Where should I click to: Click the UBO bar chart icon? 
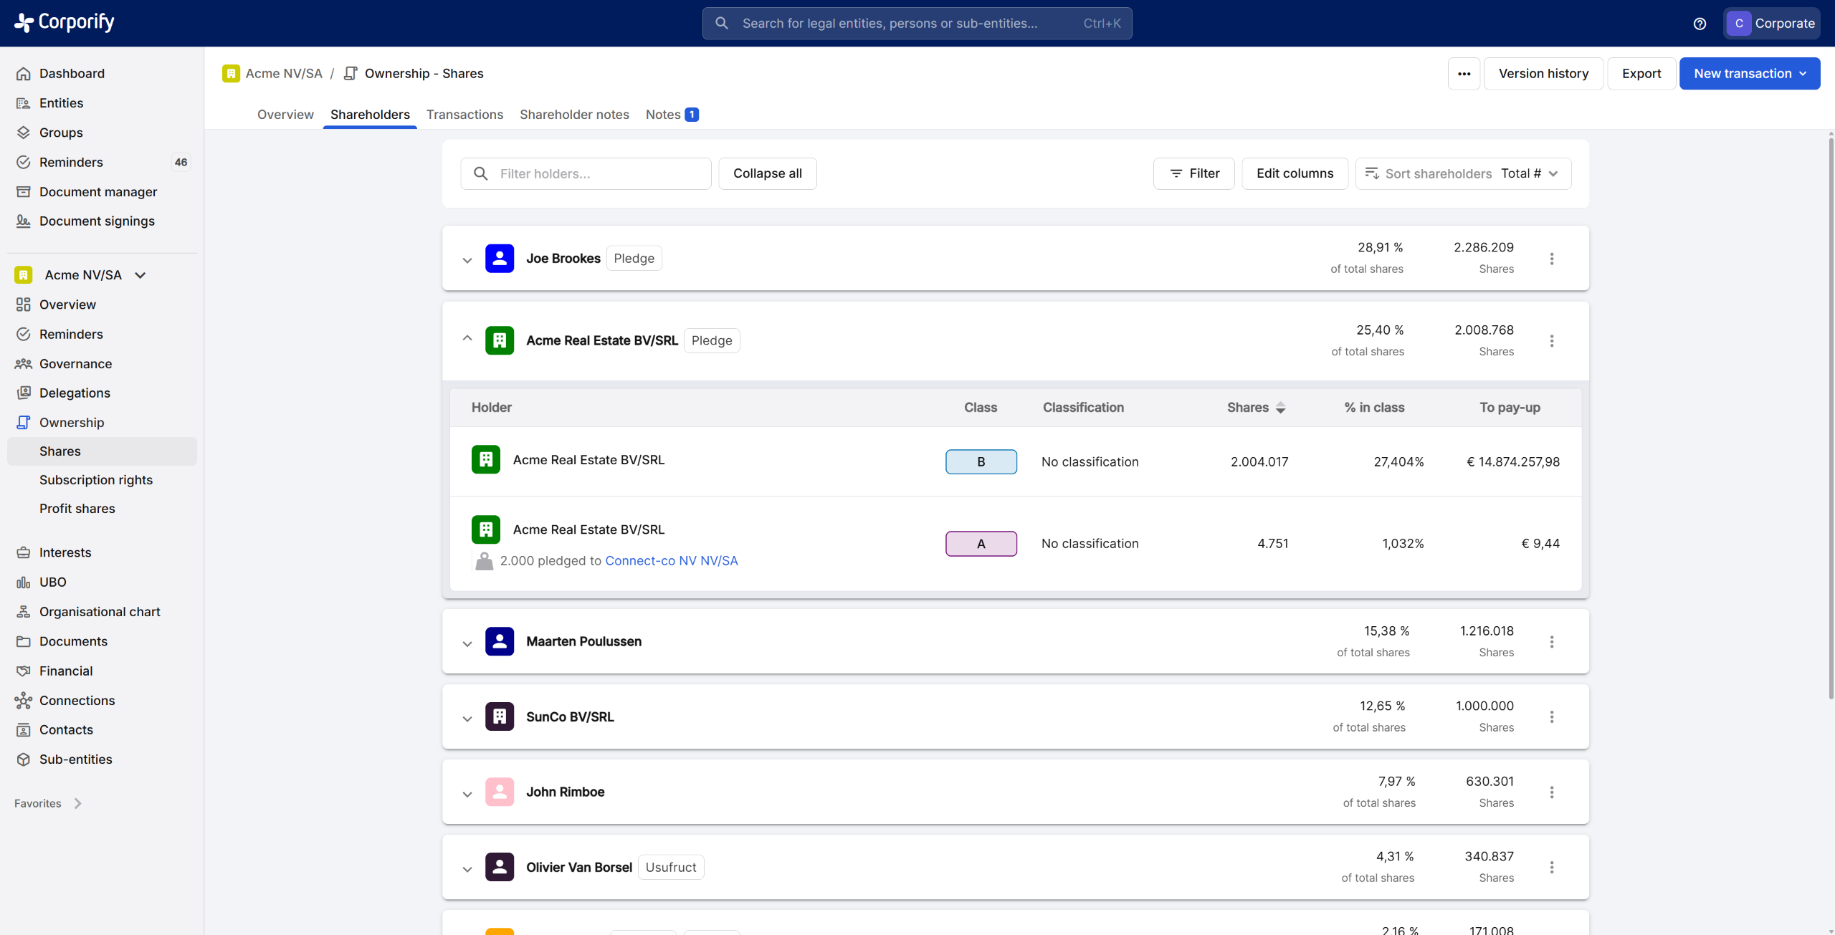coord(24,582)
